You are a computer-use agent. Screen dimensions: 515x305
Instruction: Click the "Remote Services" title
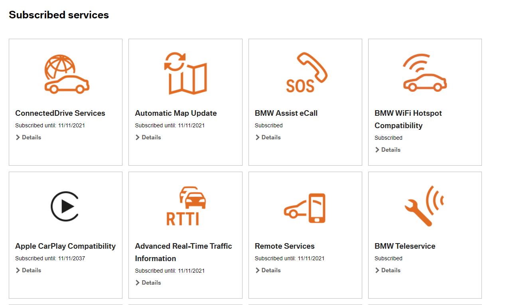pos(285,246)
